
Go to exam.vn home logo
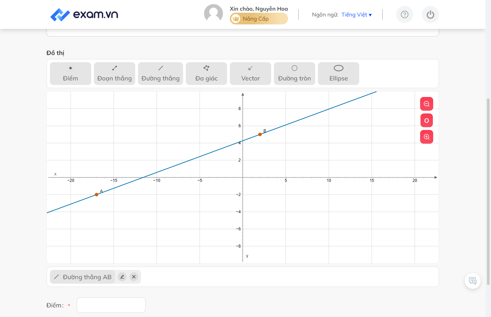(84, 14)
